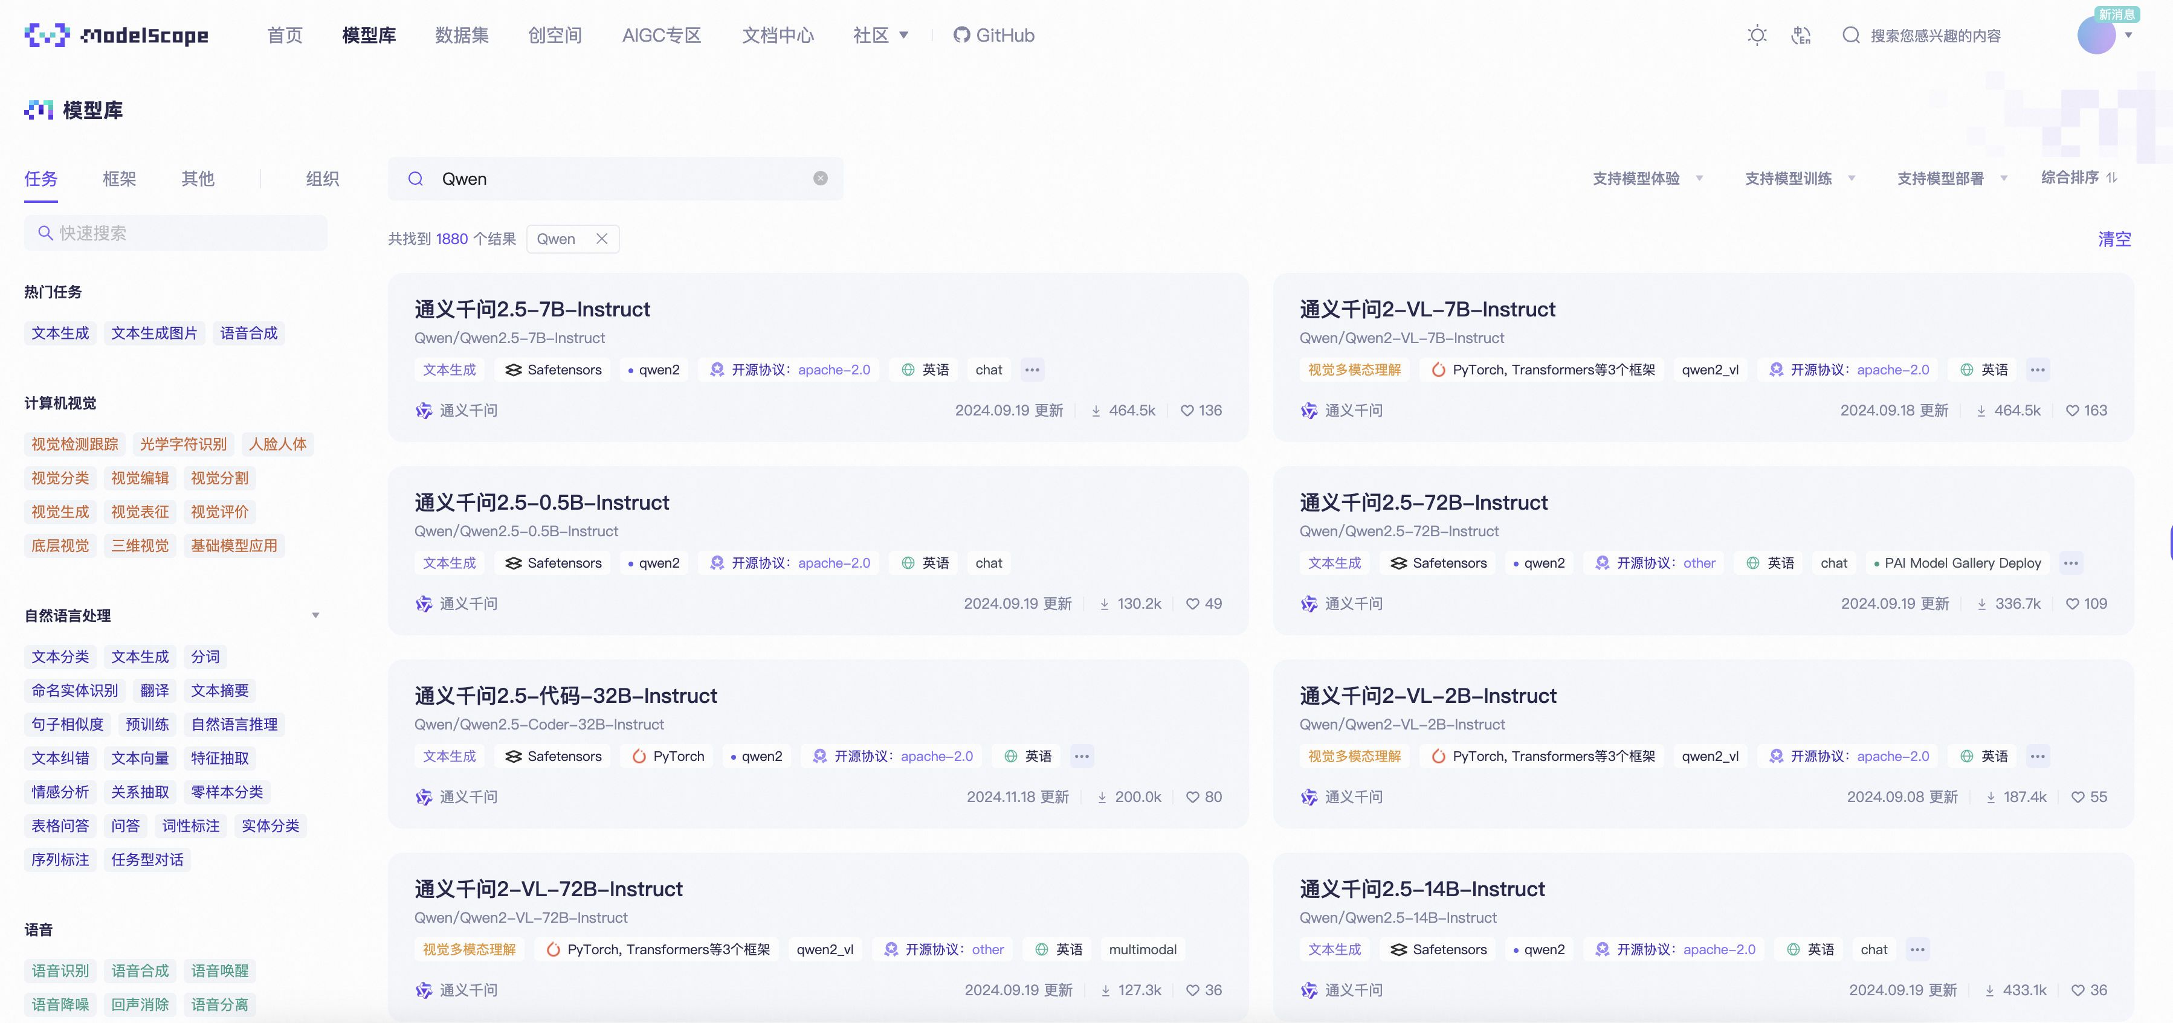Switch to the 框架 filter tab
Viewport: 2173px width, 1023px height.
click(119, 178)
